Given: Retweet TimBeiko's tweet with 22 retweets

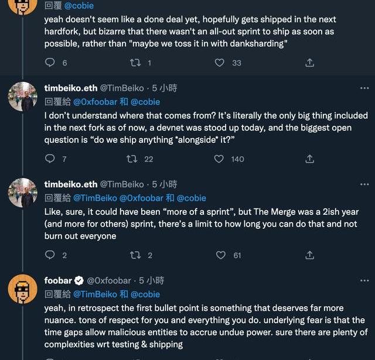Looking at the screenshot, I should [x=132, y=159].
